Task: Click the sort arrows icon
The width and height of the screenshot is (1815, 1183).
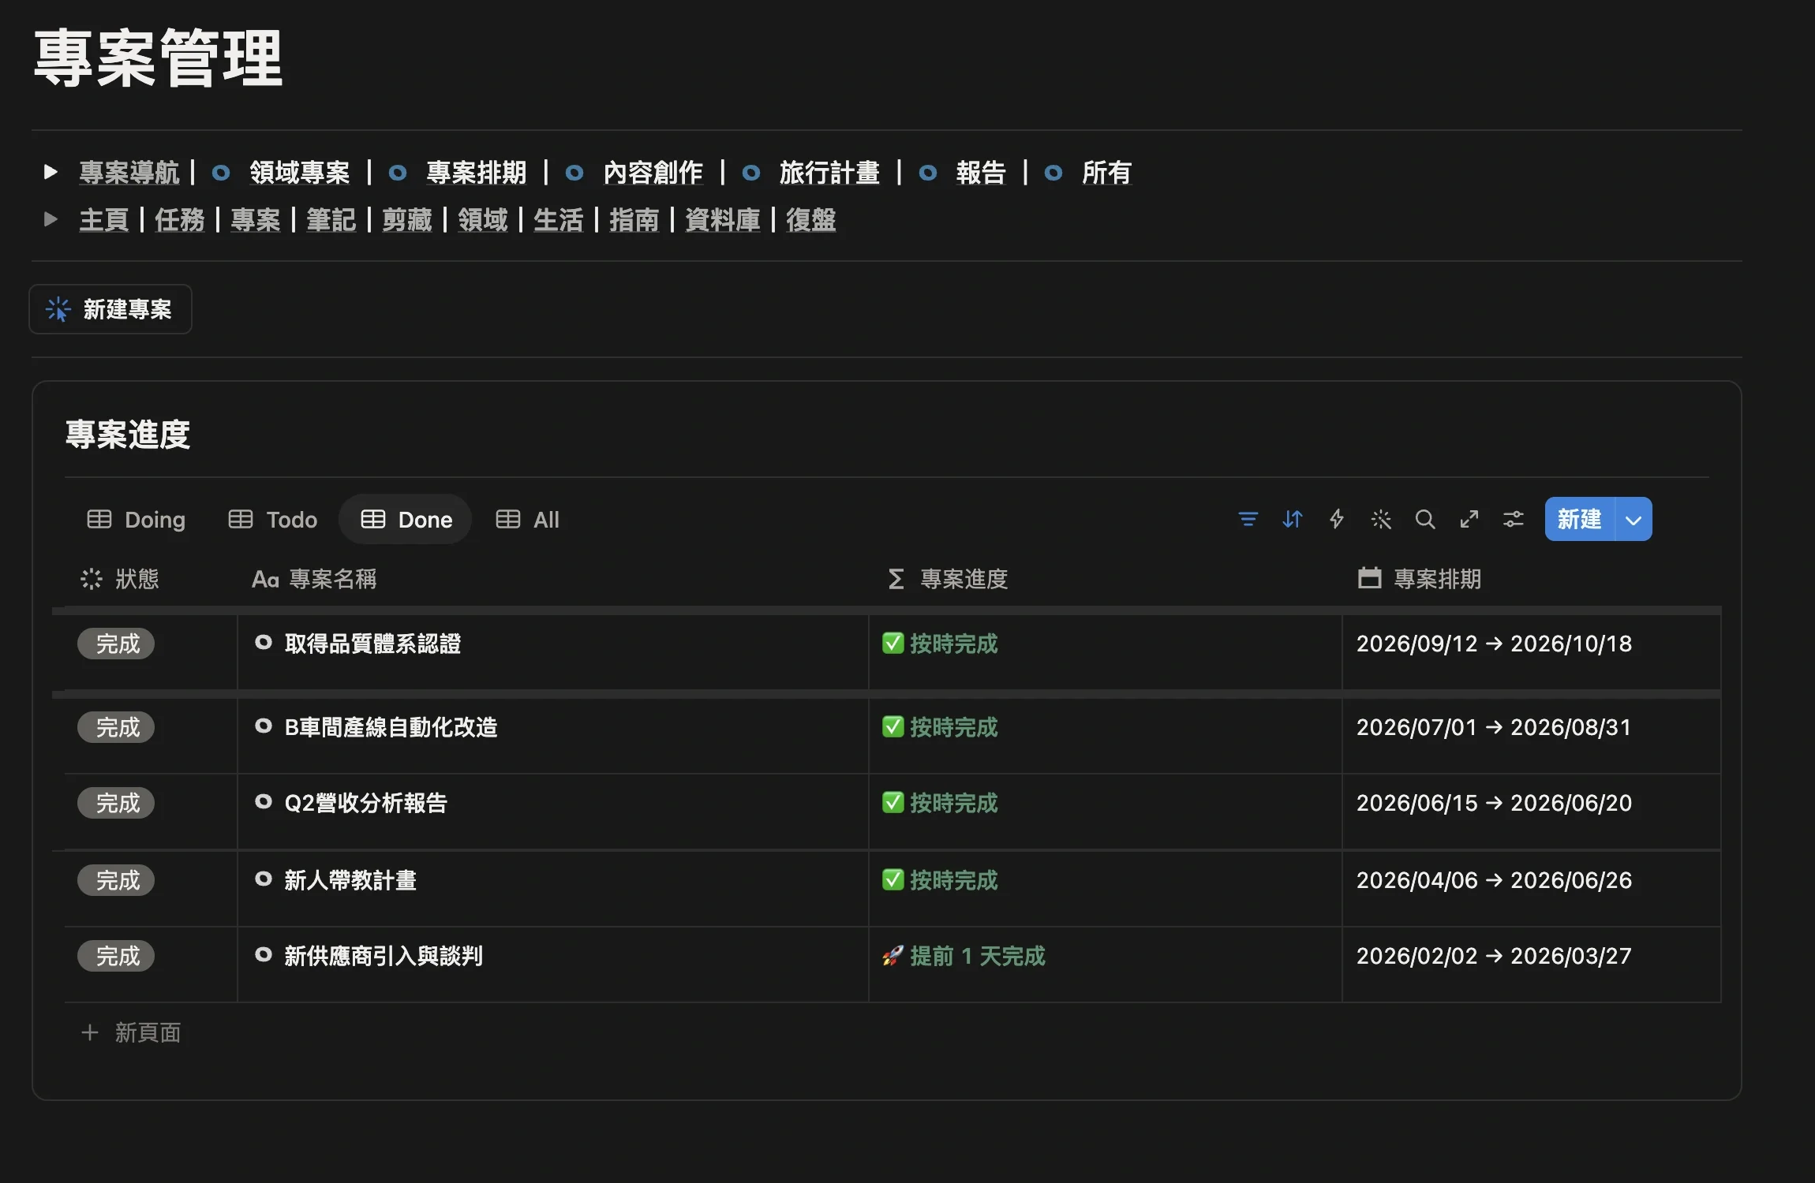Action: tap(1292, 519)
